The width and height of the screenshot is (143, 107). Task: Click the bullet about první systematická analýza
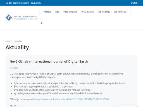[x=70, y=83]
